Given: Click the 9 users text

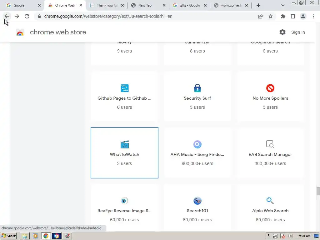Looking at the screenshot, I should click(x=124, y=51).
